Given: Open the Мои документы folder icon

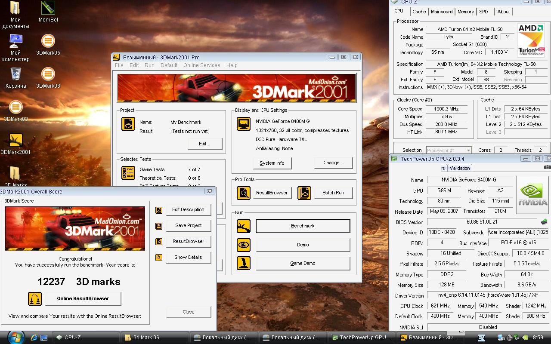Looking at the screenshot, I should pyautogui.click(x=15, y=15).
